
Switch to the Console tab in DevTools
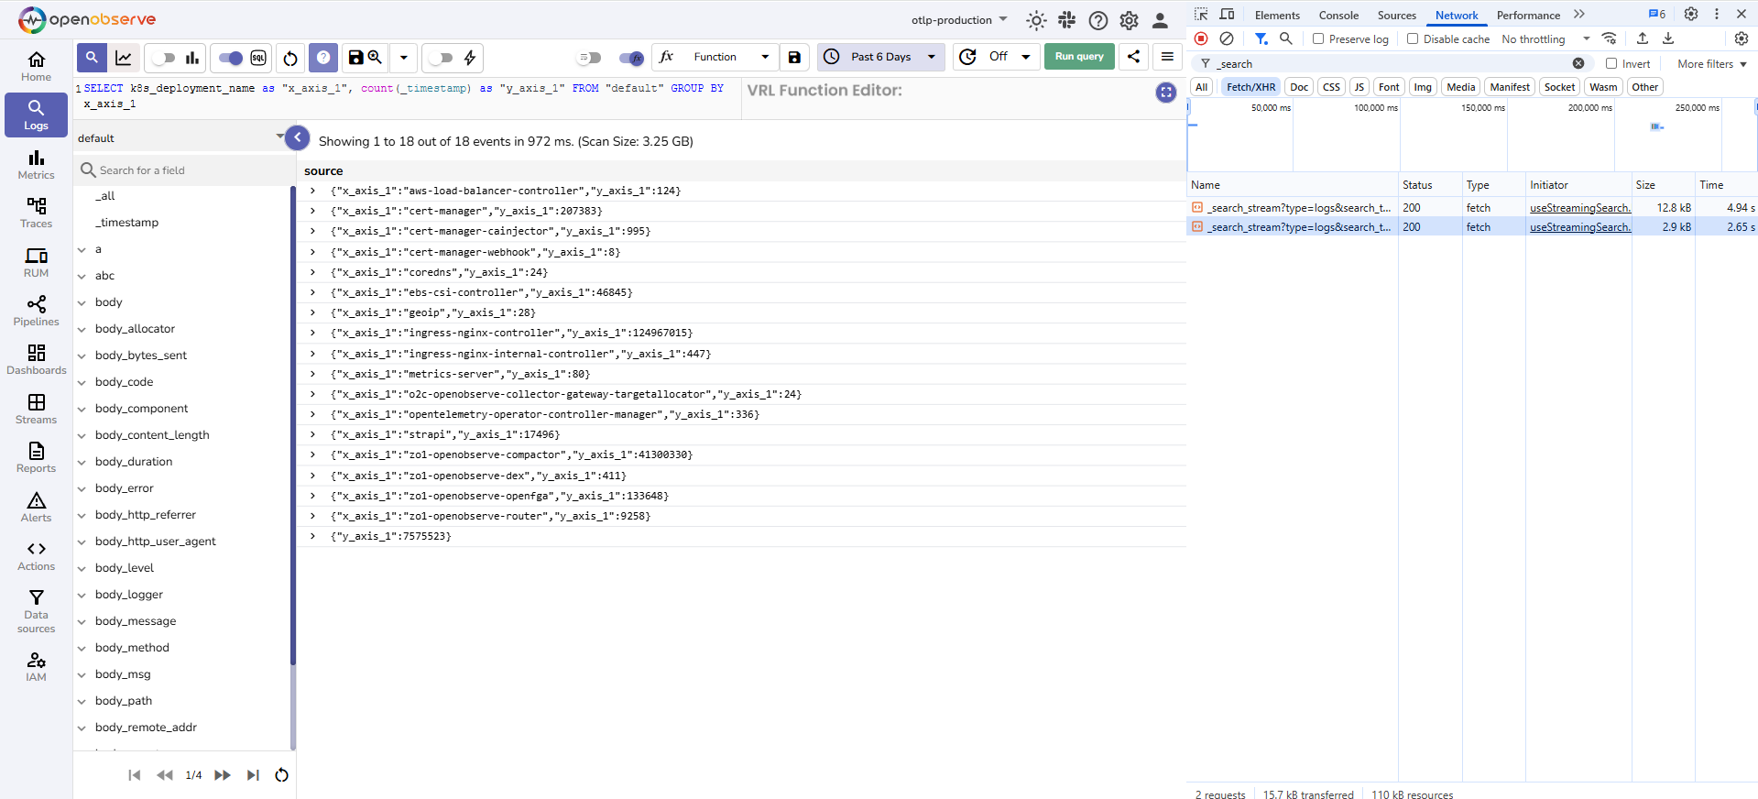coord(1338,16)
